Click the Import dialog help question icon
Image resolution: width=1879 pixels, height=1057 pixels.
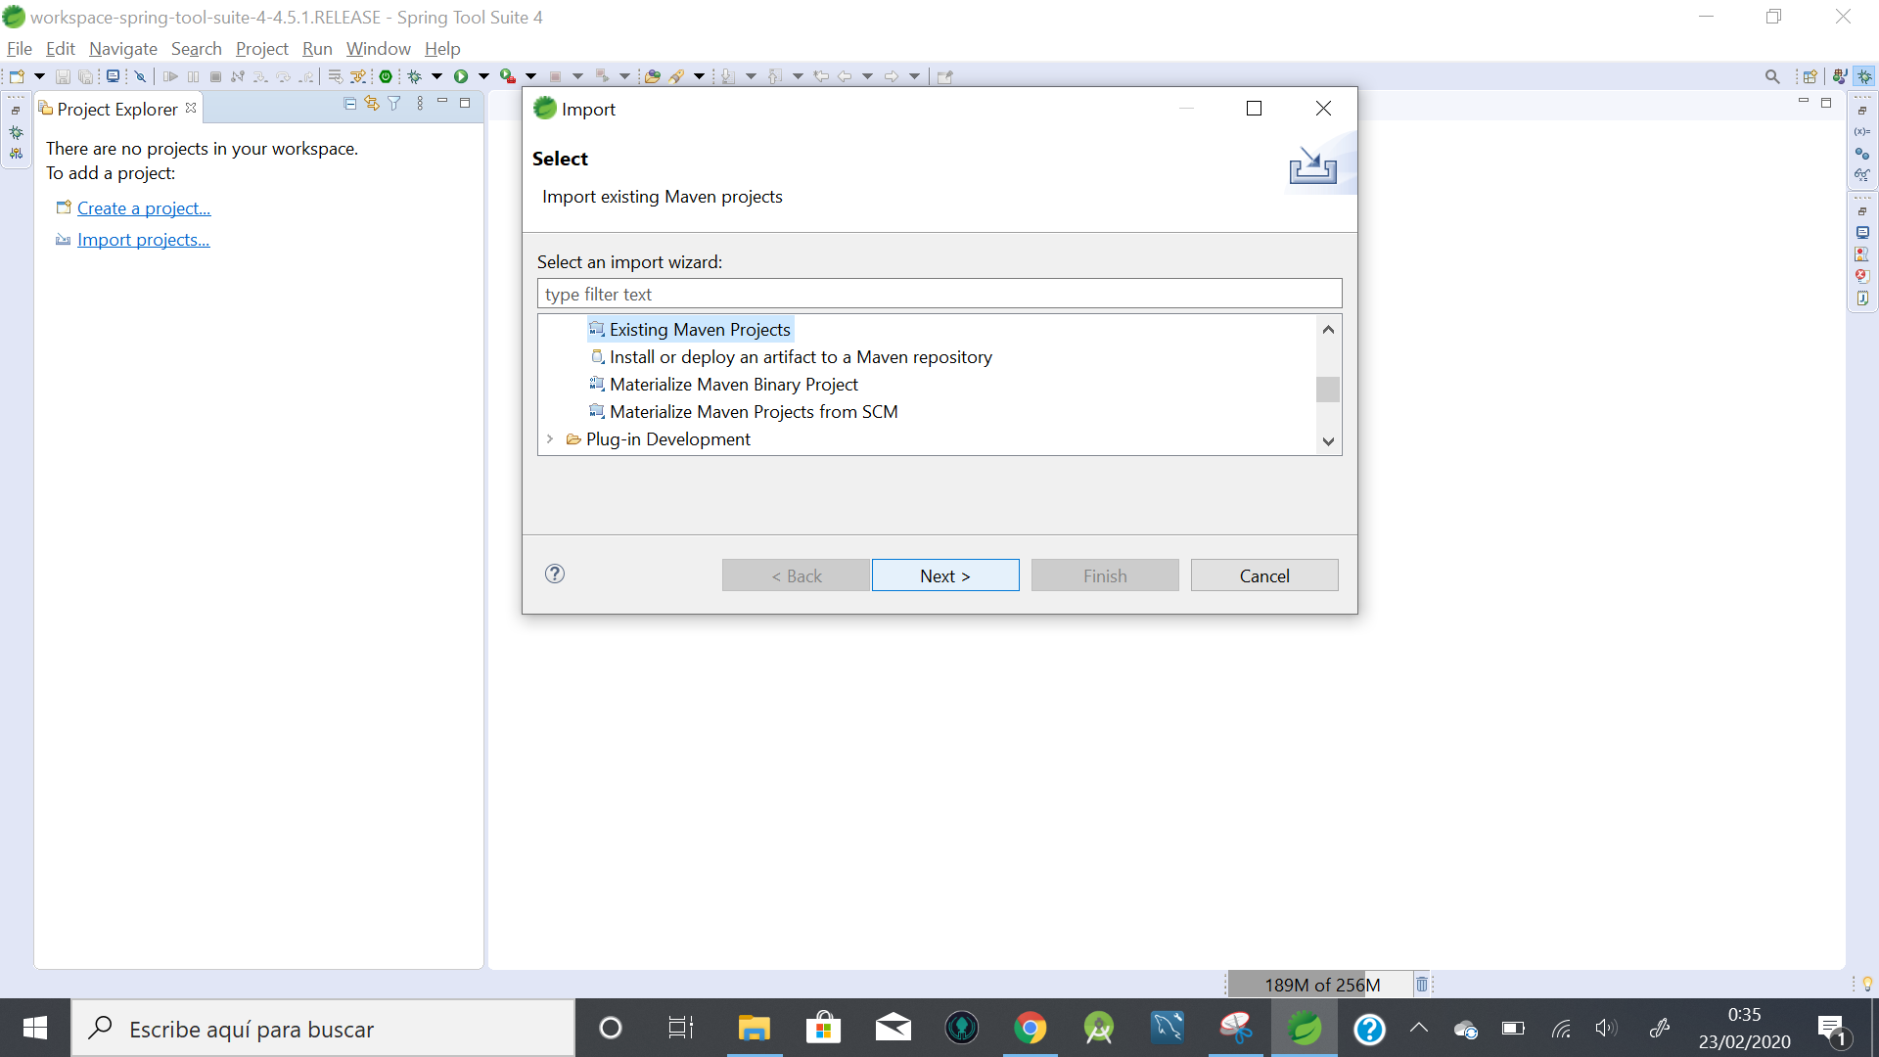(555, 574)
